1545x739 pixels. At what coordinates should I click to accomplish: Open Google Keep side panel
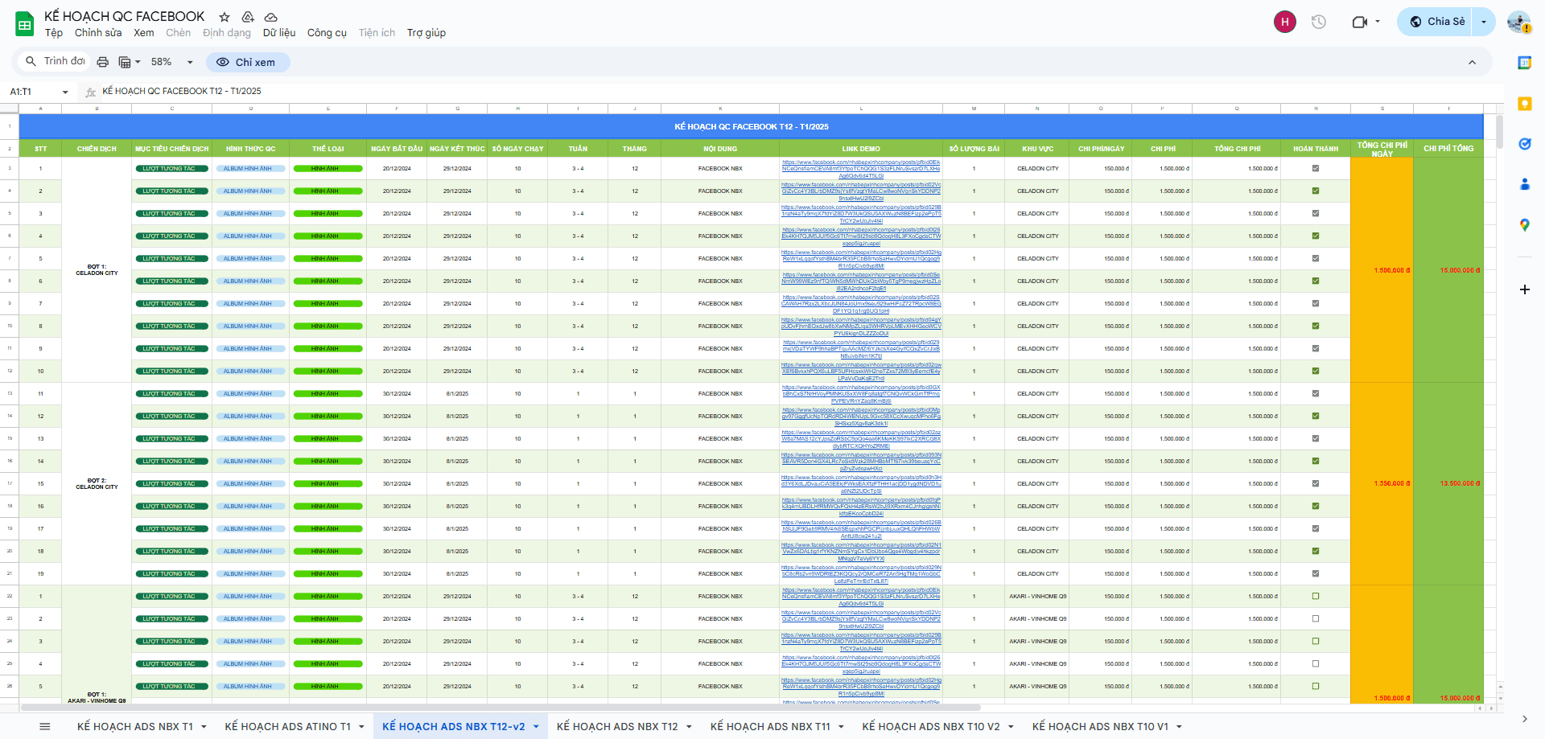[1524, 104]
